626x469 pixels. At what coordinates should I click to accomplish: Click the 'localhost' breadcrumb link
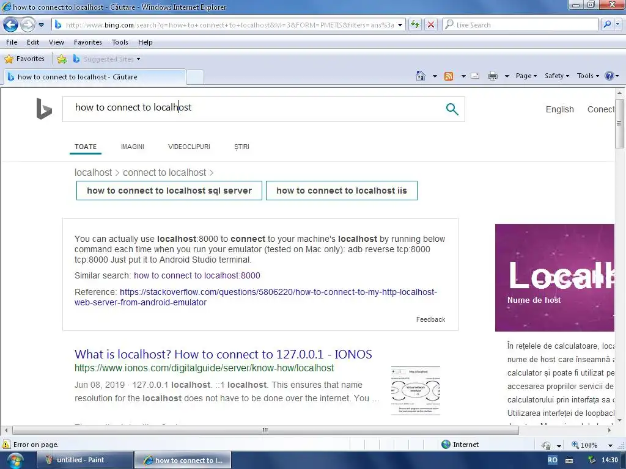pyautogui.click(x=93, y=172)
